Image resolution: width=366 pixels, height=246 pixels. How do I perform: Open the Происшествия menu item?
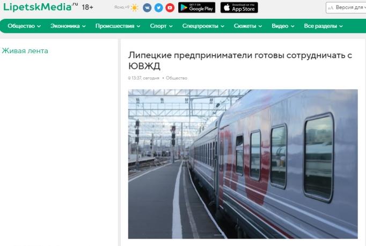click(115, 26)
